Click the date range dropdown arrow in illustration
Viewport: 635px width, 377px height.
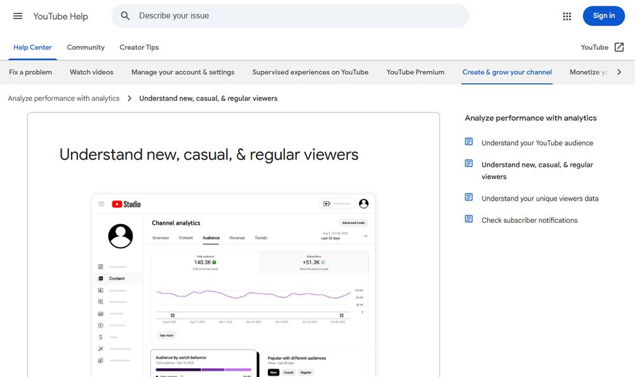[x=365, y=236]
